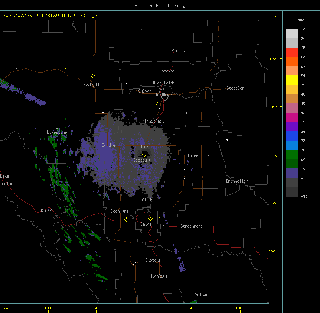Viewport: 320px width, 313px height.
Task: Select the blue 33-36 dBZ swatch
Action: 292,136
